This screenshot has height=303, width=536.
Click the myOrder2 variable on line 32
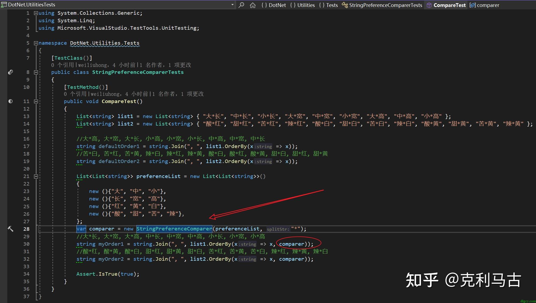click(111, 259)
